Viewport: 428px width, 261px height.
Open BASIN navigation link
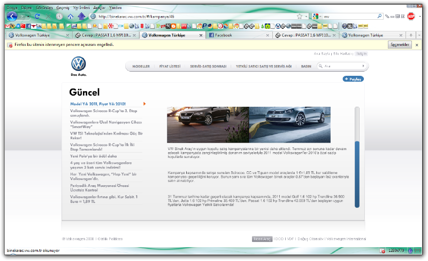pos(306,66)
